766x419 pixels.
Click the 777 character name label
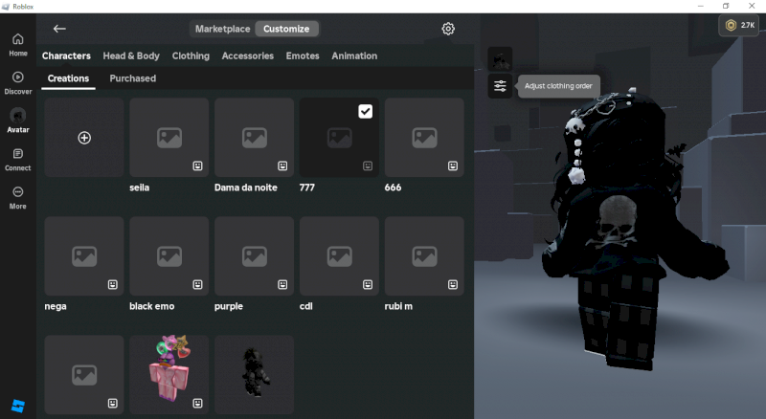pos(307,187)
